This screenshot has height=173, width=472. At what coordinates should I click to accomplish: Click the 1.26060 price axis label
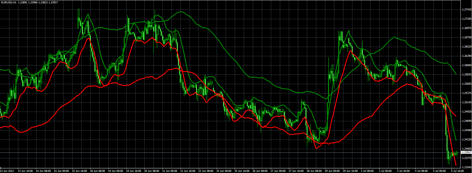[466, 65]
